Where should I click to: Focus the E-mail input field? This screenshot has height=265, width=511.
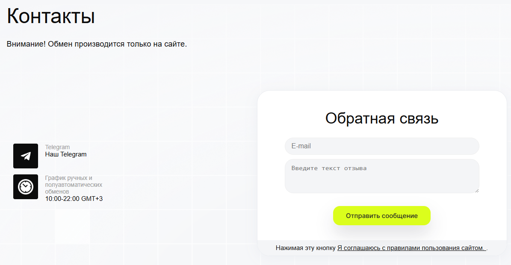point(381,146)
